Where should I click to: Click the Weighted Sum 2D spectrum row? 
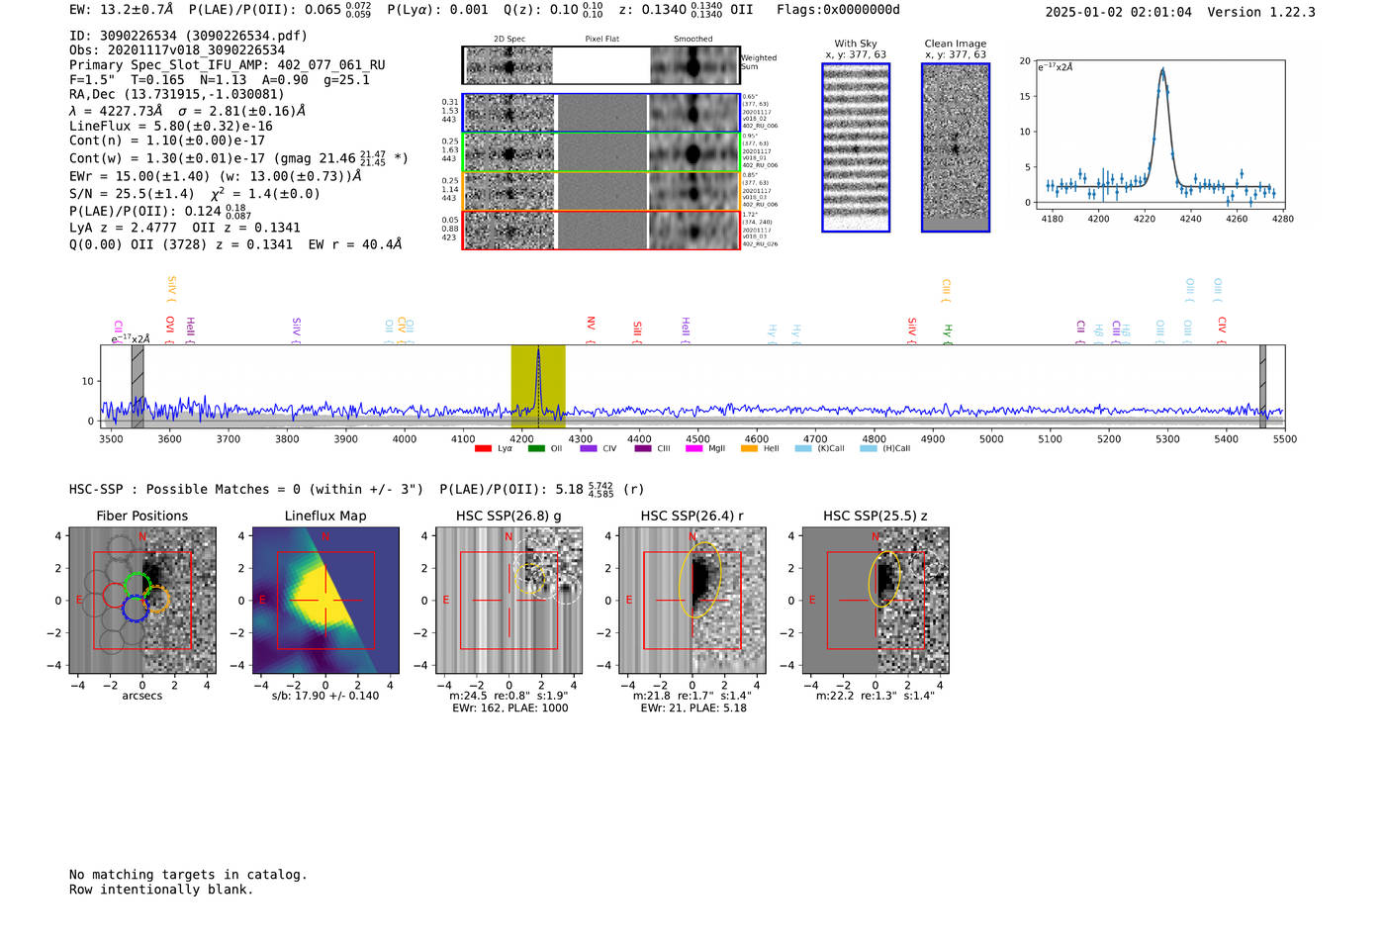(601, 65)
